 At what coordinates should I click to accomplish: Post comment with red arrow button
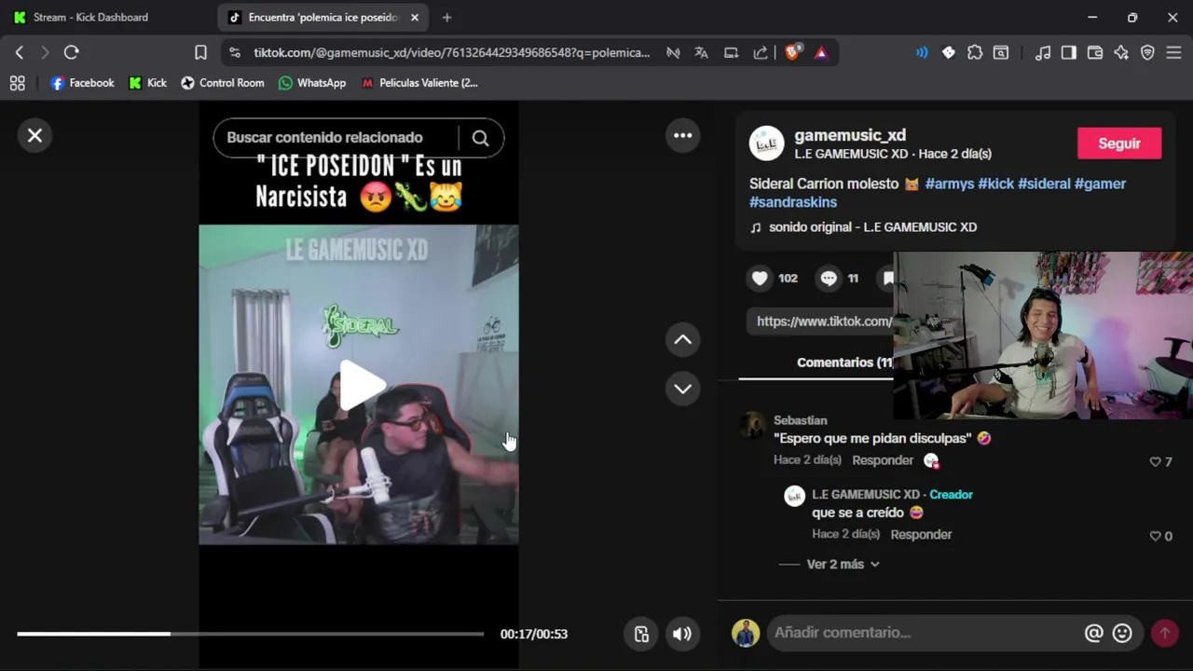pos(1164,633)
